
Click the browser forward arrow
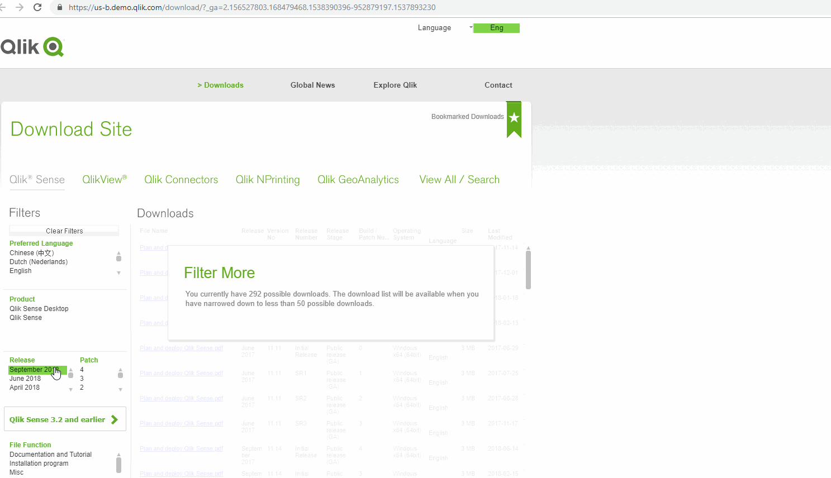point(20,7)
